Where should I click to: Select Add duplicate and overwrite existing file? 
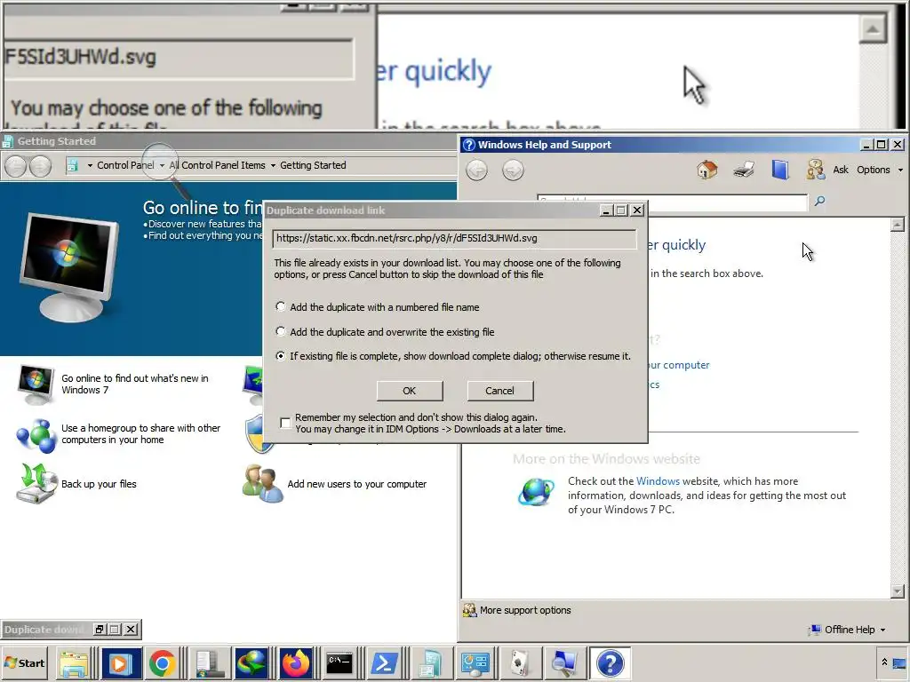(280, 331)
